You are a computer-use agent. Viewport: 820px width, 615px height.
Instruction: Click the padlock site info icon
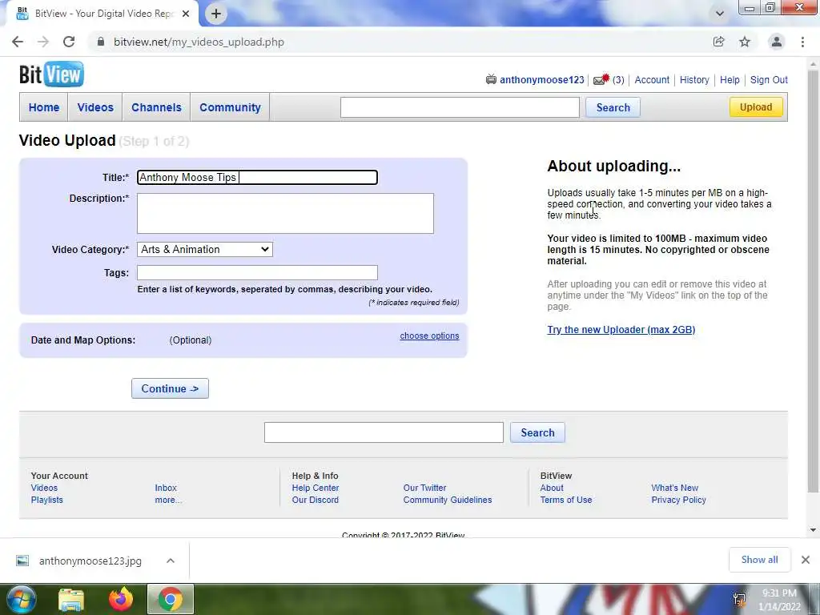click(x=101, y=42)
